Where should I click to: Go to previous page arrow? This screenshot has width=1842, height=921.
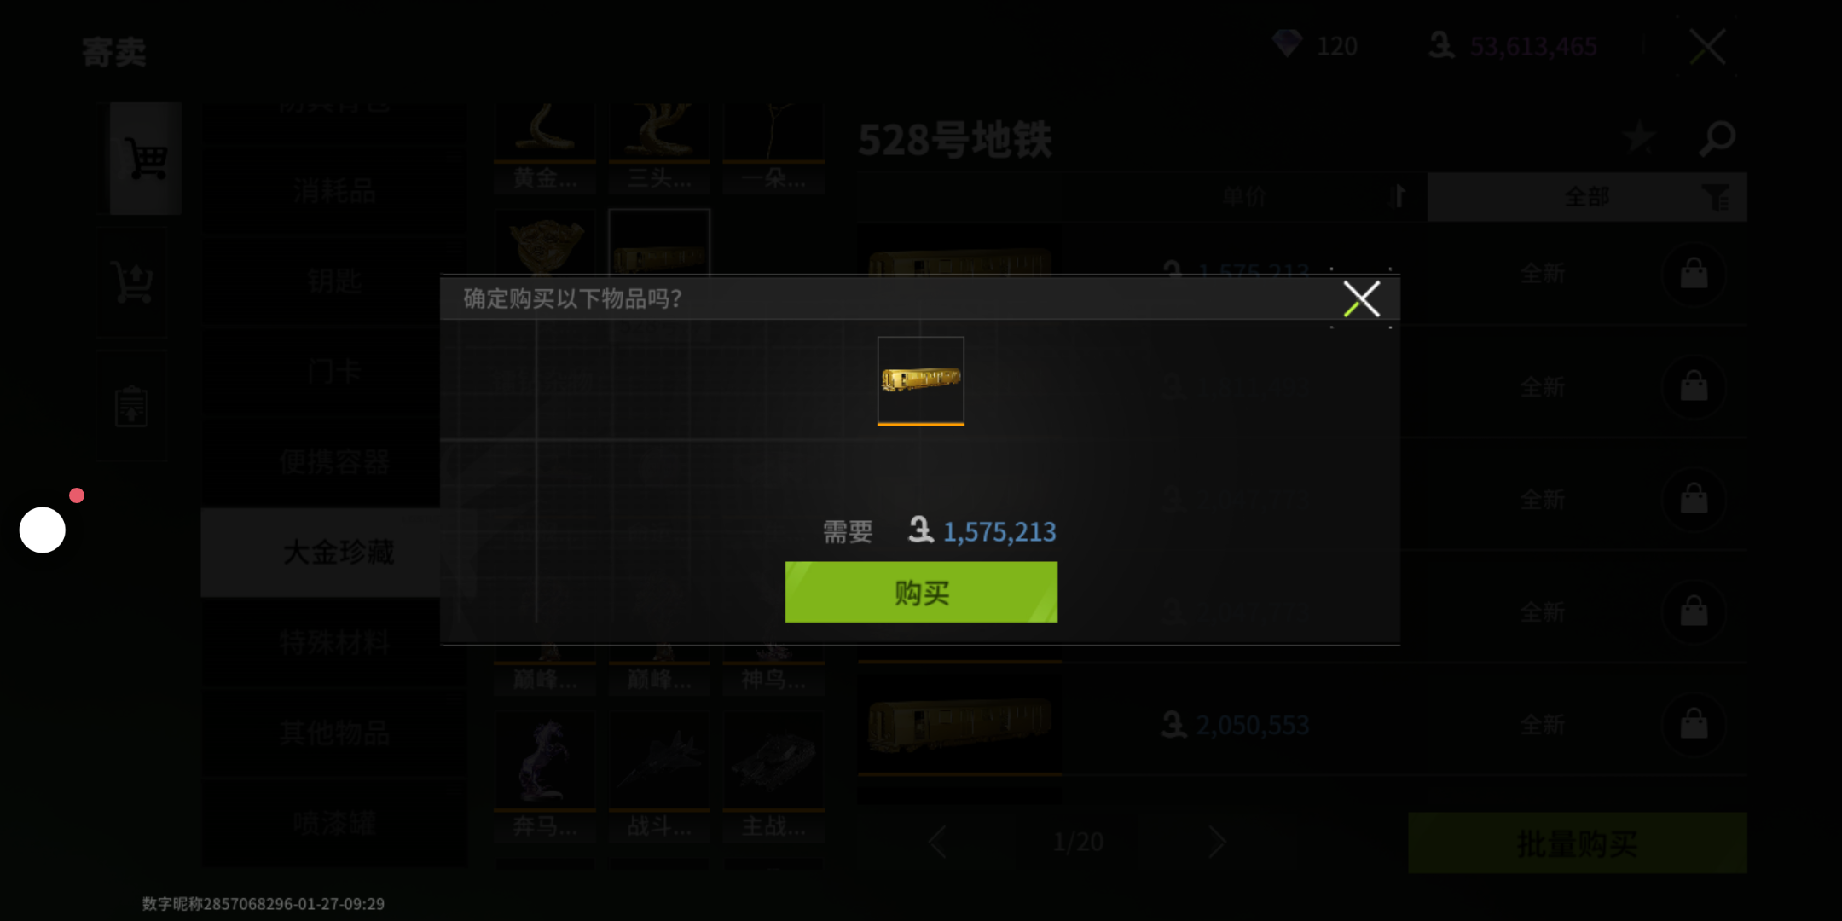[937, 842]
